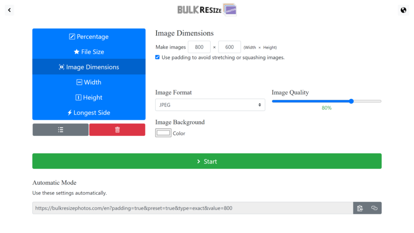Image resolution: width=414 pixels, height=233 pixels.
Task: Open the Image Background color picker
Action: [x=163, y=133]
